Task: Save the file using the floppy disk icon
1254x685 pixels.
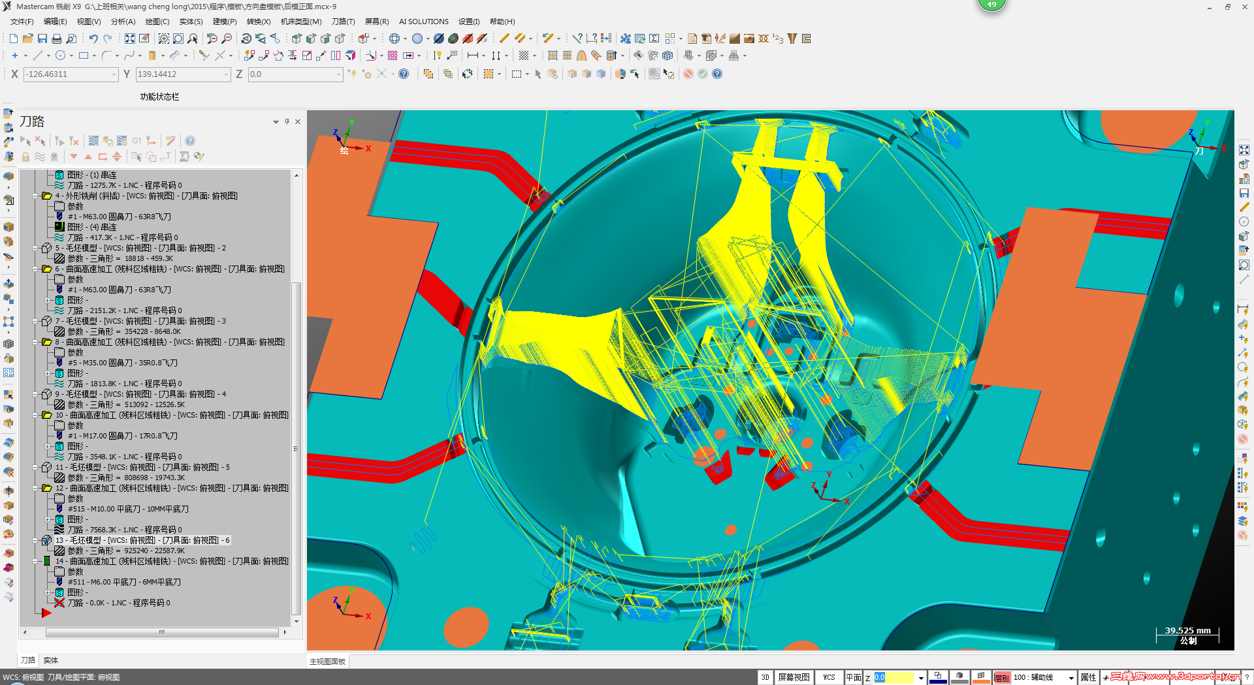Action: pyautogui.click(x=42, y=38)
